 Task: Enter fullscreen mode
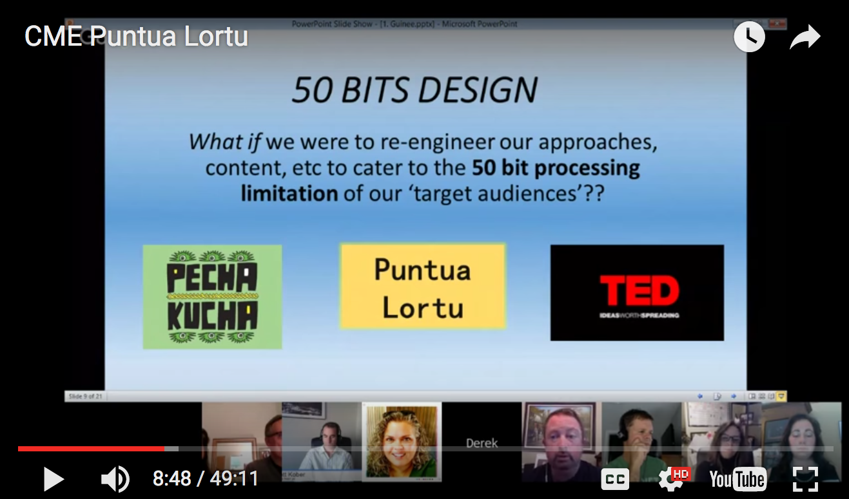pos(805,479)
